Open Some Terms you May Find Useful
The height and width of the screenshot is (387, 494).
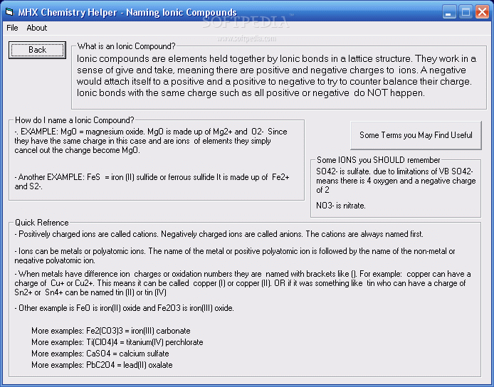click(416, 135)
